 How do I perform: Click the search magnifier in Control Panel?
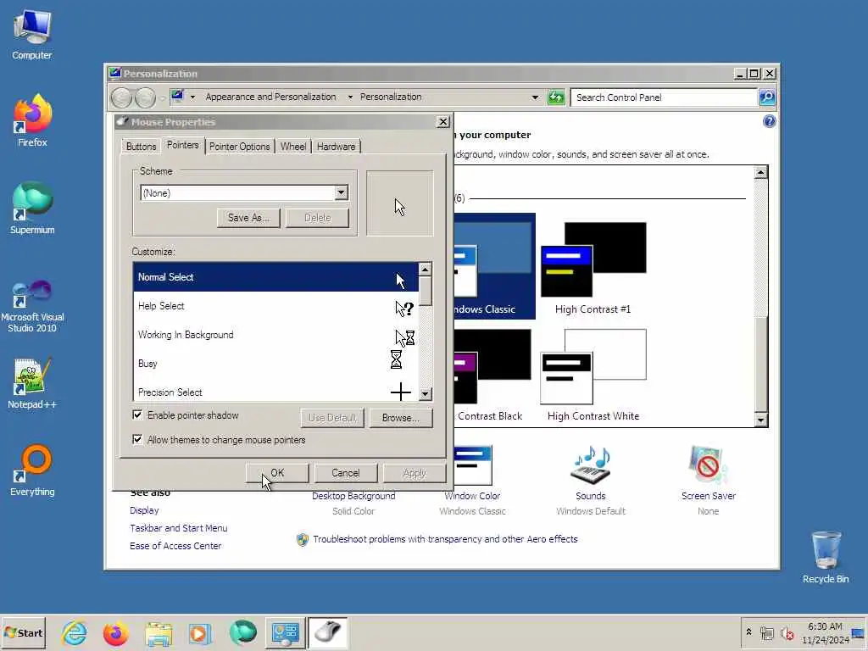tap(766, 97)
